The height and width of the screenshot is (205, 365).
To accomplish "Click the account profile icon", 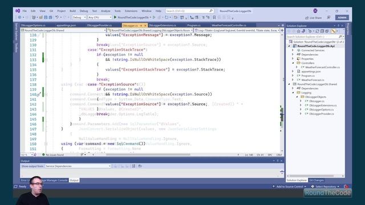I will click(315, 11).
